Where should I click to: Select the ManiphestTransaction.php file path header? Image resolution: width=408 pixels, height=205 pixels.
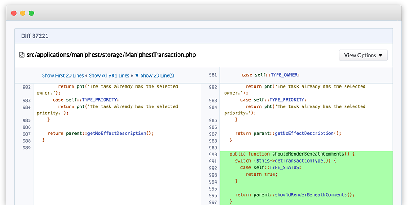[x=111, y=55]
